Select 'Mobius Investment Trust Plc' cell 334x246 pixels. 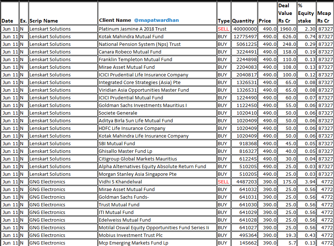[157, 235]
